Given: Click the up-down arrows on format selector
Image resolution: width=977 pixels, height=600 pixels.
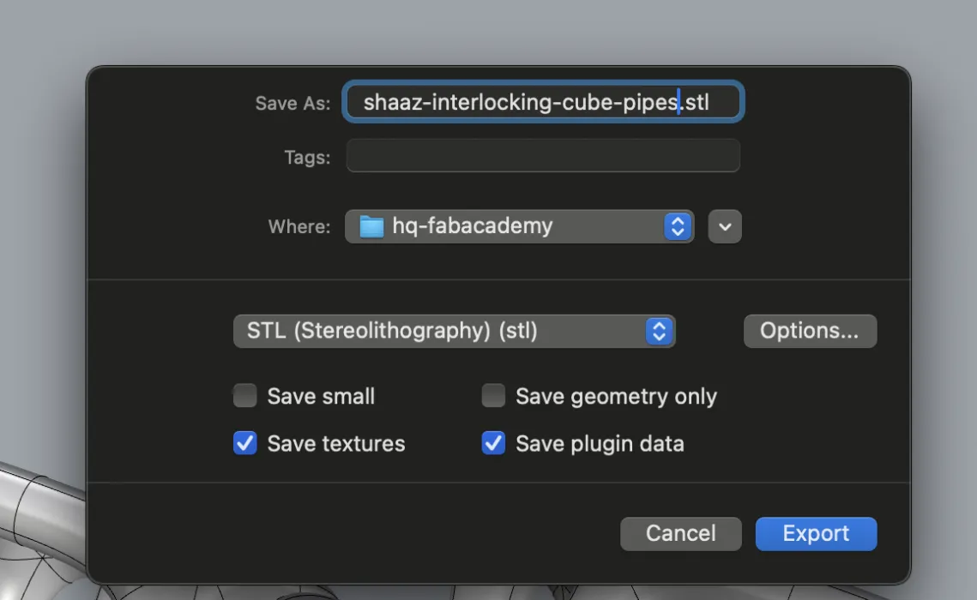Looking at the screenshot, I should (x=659, y=331).
